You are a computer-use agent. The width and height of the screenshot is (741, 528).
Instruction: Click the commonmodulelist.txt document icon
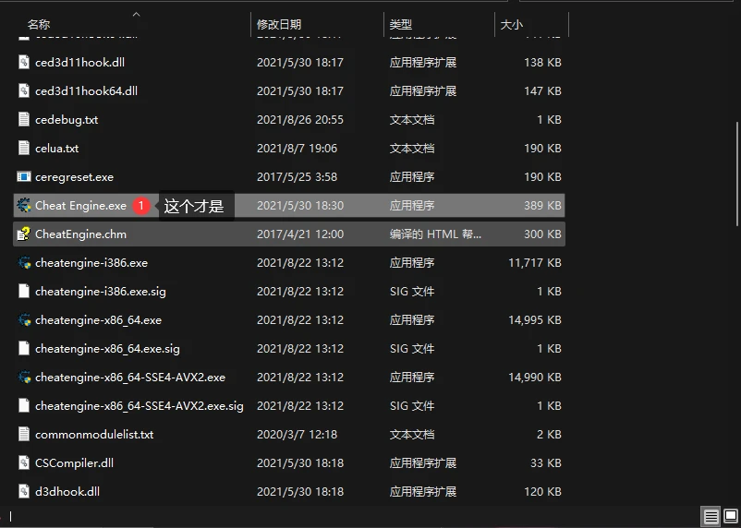(x=24, y=434)
